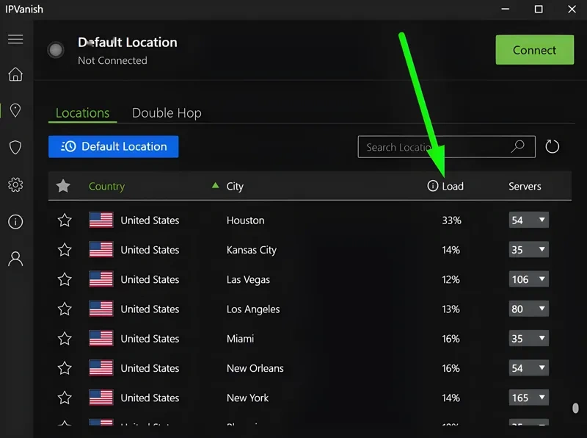Select the Houston city row

point(310,220)
